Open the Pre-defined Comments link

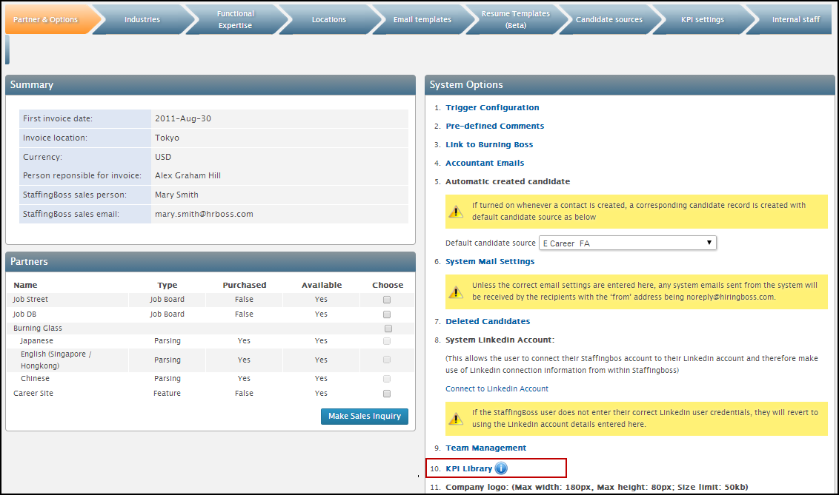coord(495,126)
